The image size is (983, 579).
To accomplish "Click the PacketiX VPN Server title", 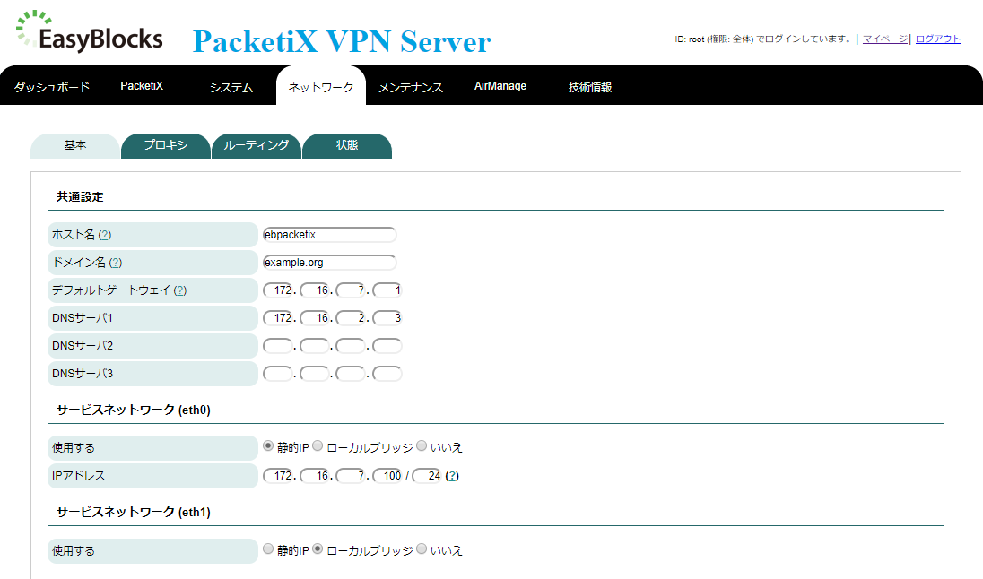I will 342,41.
